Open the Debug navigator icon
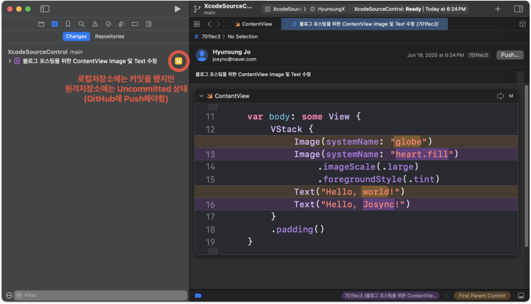531x304 pixels. click(122, 24)
